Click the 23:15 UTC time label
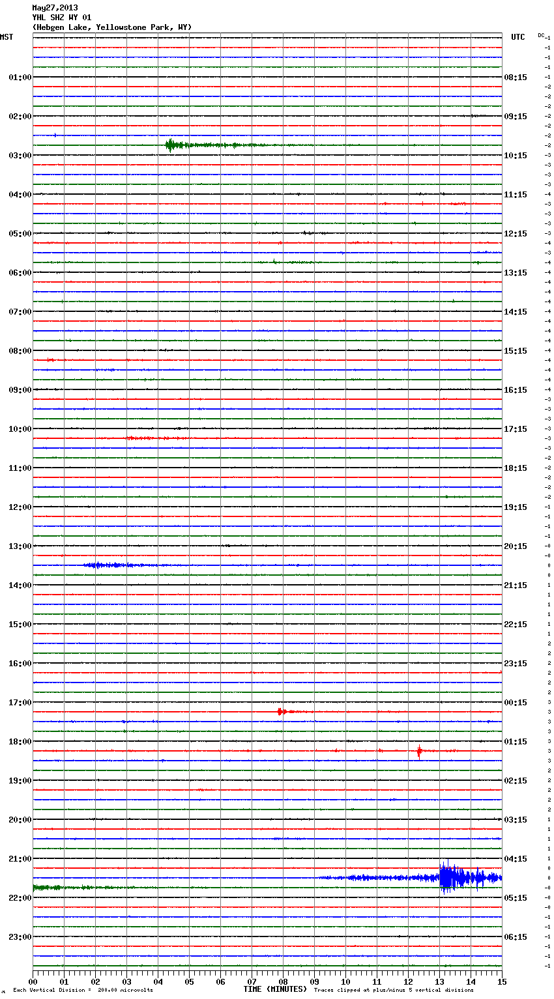Image resolution: width=554 pixels, height=999 pixels. (516, 664)
